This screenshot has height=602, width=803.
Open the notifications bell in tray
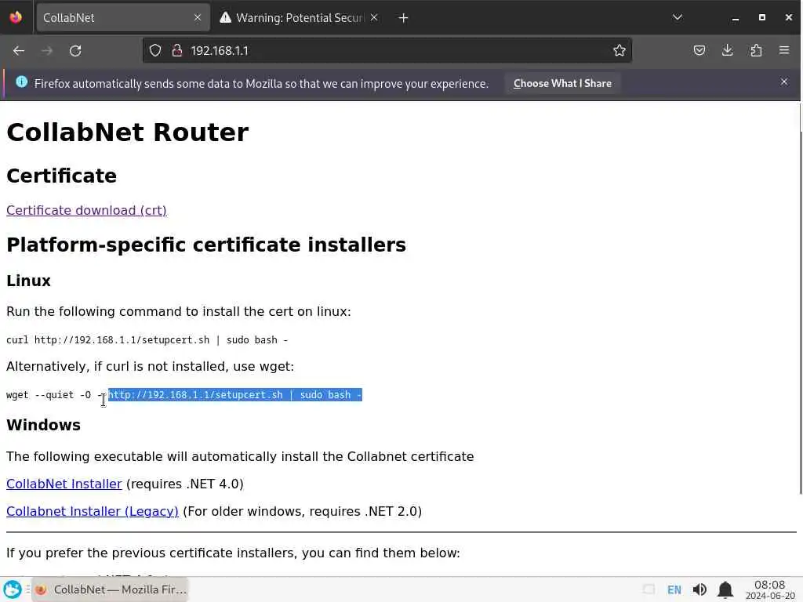pyautogui.click(x=725, y=589)
